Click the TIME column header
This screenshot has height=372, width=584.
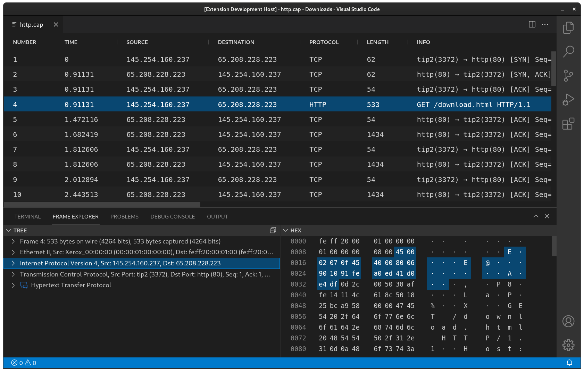[x=71, y=42]
